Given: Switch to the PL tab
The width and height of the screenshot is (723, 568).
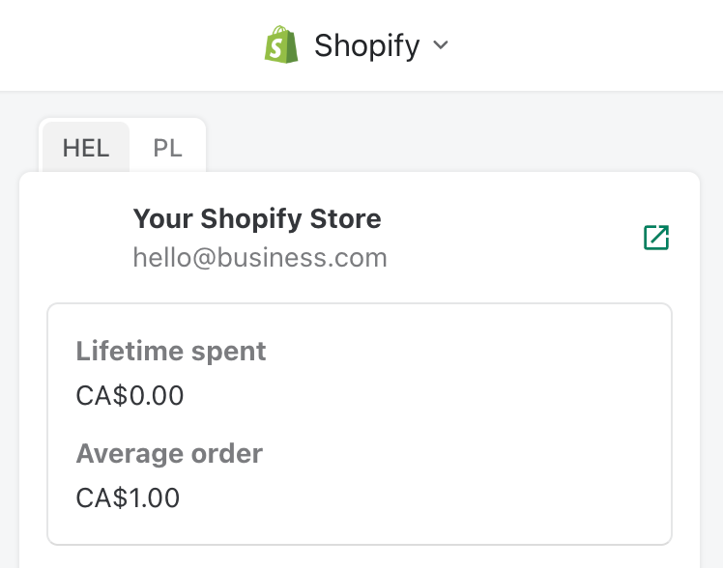Looking at the screenshot, I should pyautogui.click(x=167, y=148).
